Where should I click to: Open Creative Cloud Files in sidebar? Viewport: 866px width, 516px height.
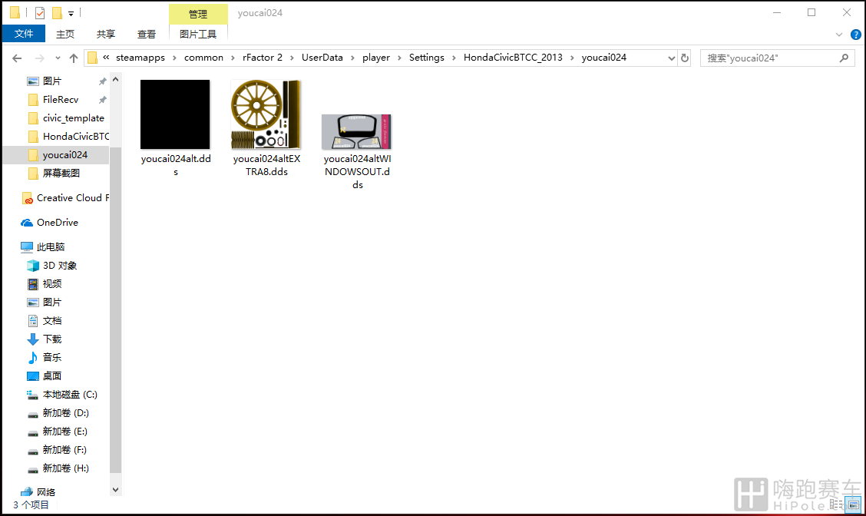[72, 198]
